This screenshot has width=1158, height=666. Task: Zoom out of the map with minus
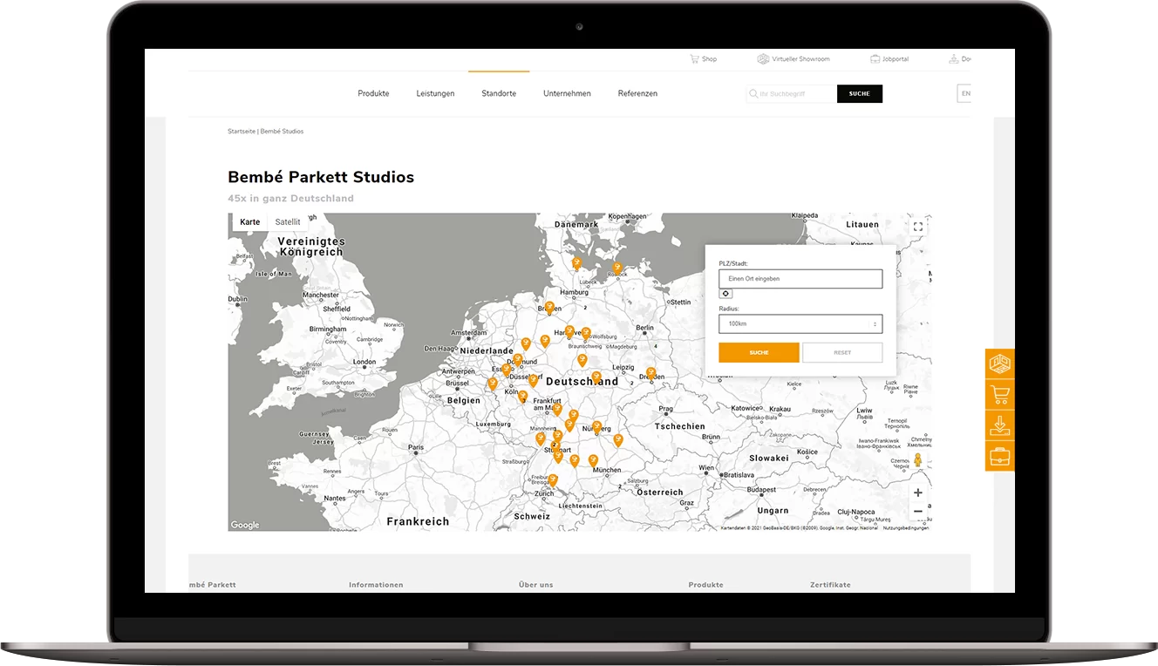coord(917,512)
